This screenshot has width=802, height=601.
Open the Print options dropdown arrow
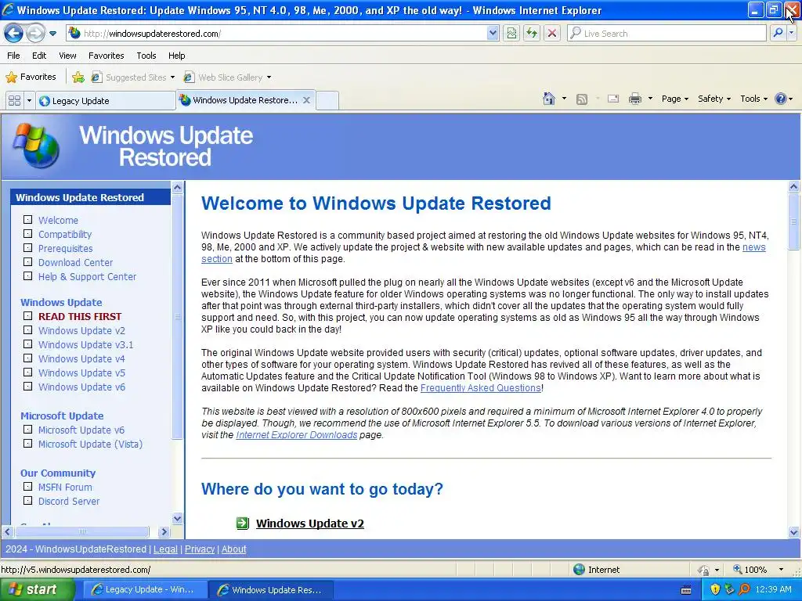650,99
